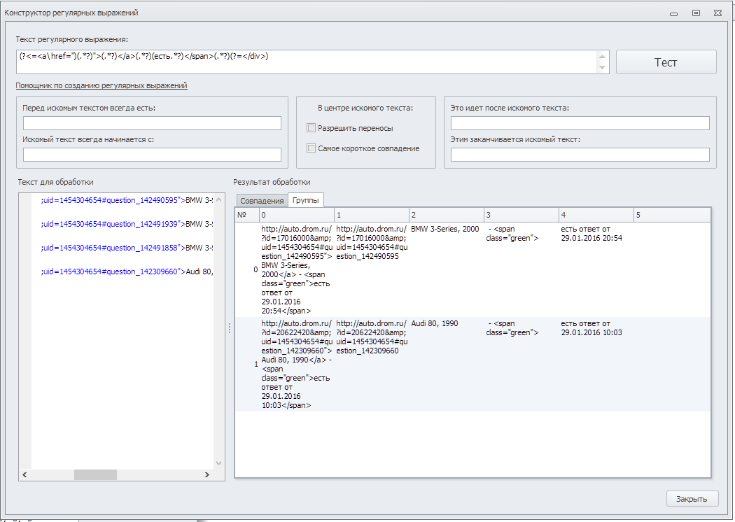Select the Группы tab
Image resolution: width=735 pixels, height=522 pixels.
click(306, 201)
